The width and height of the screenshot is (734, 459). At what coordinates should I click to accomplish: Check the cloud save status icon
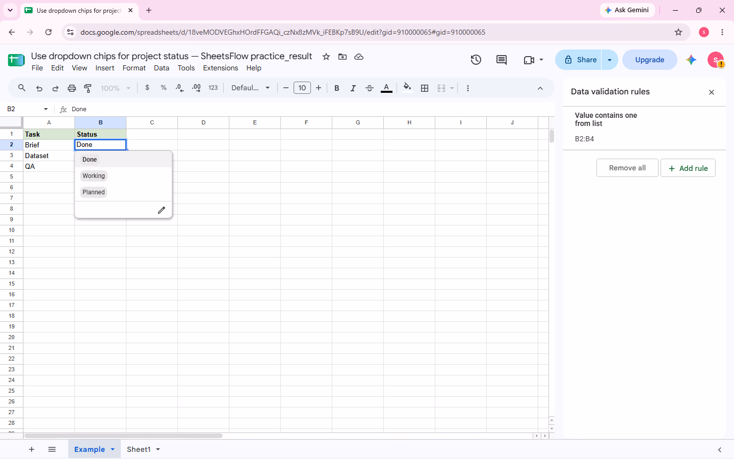[x=359, y=57]
